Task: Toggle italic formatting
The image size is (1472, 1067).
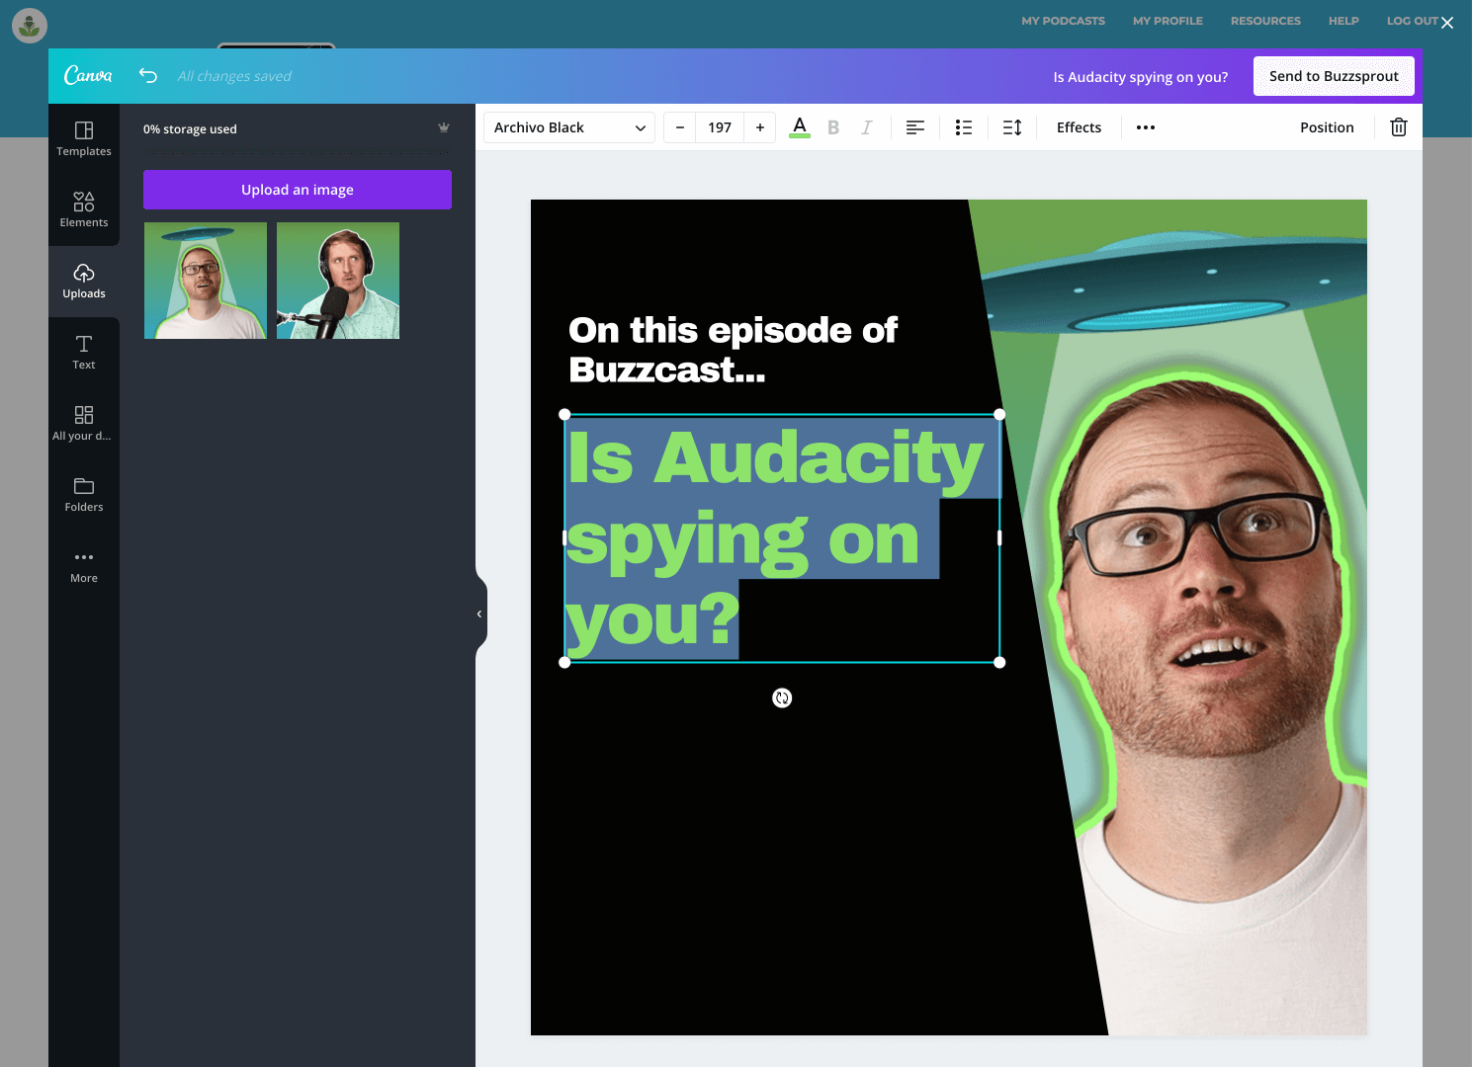Action: coord(866,127)
